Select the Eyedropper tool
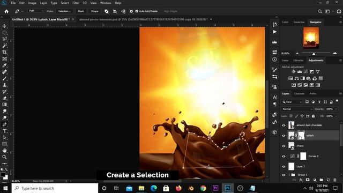This screenshot has width=343, height=193. 4,65
